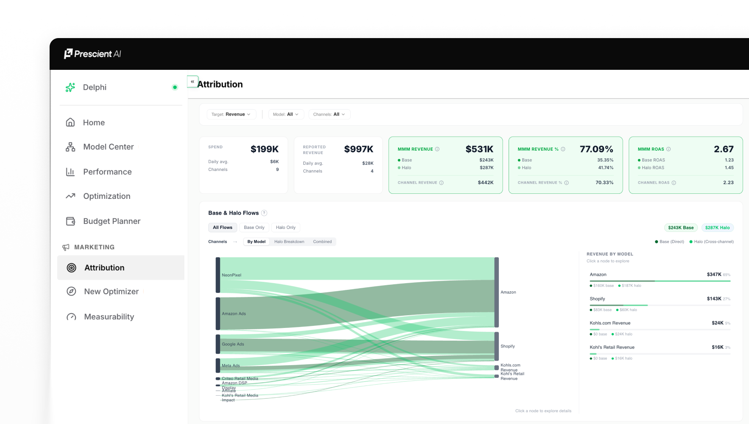Select the All Flows toggle
749x424 pixels.
pyautogui.click(x=223, y=227)
